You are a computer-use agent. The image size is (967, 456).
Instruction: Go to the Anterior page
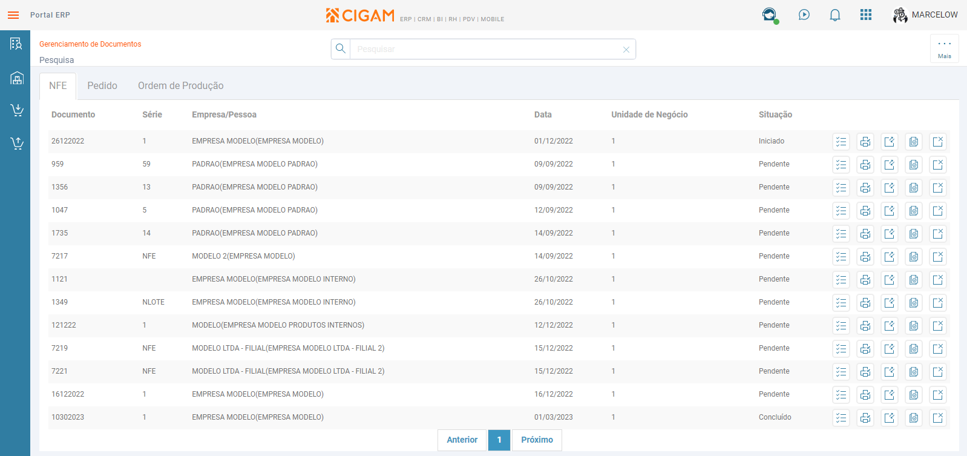click(462, 440)
